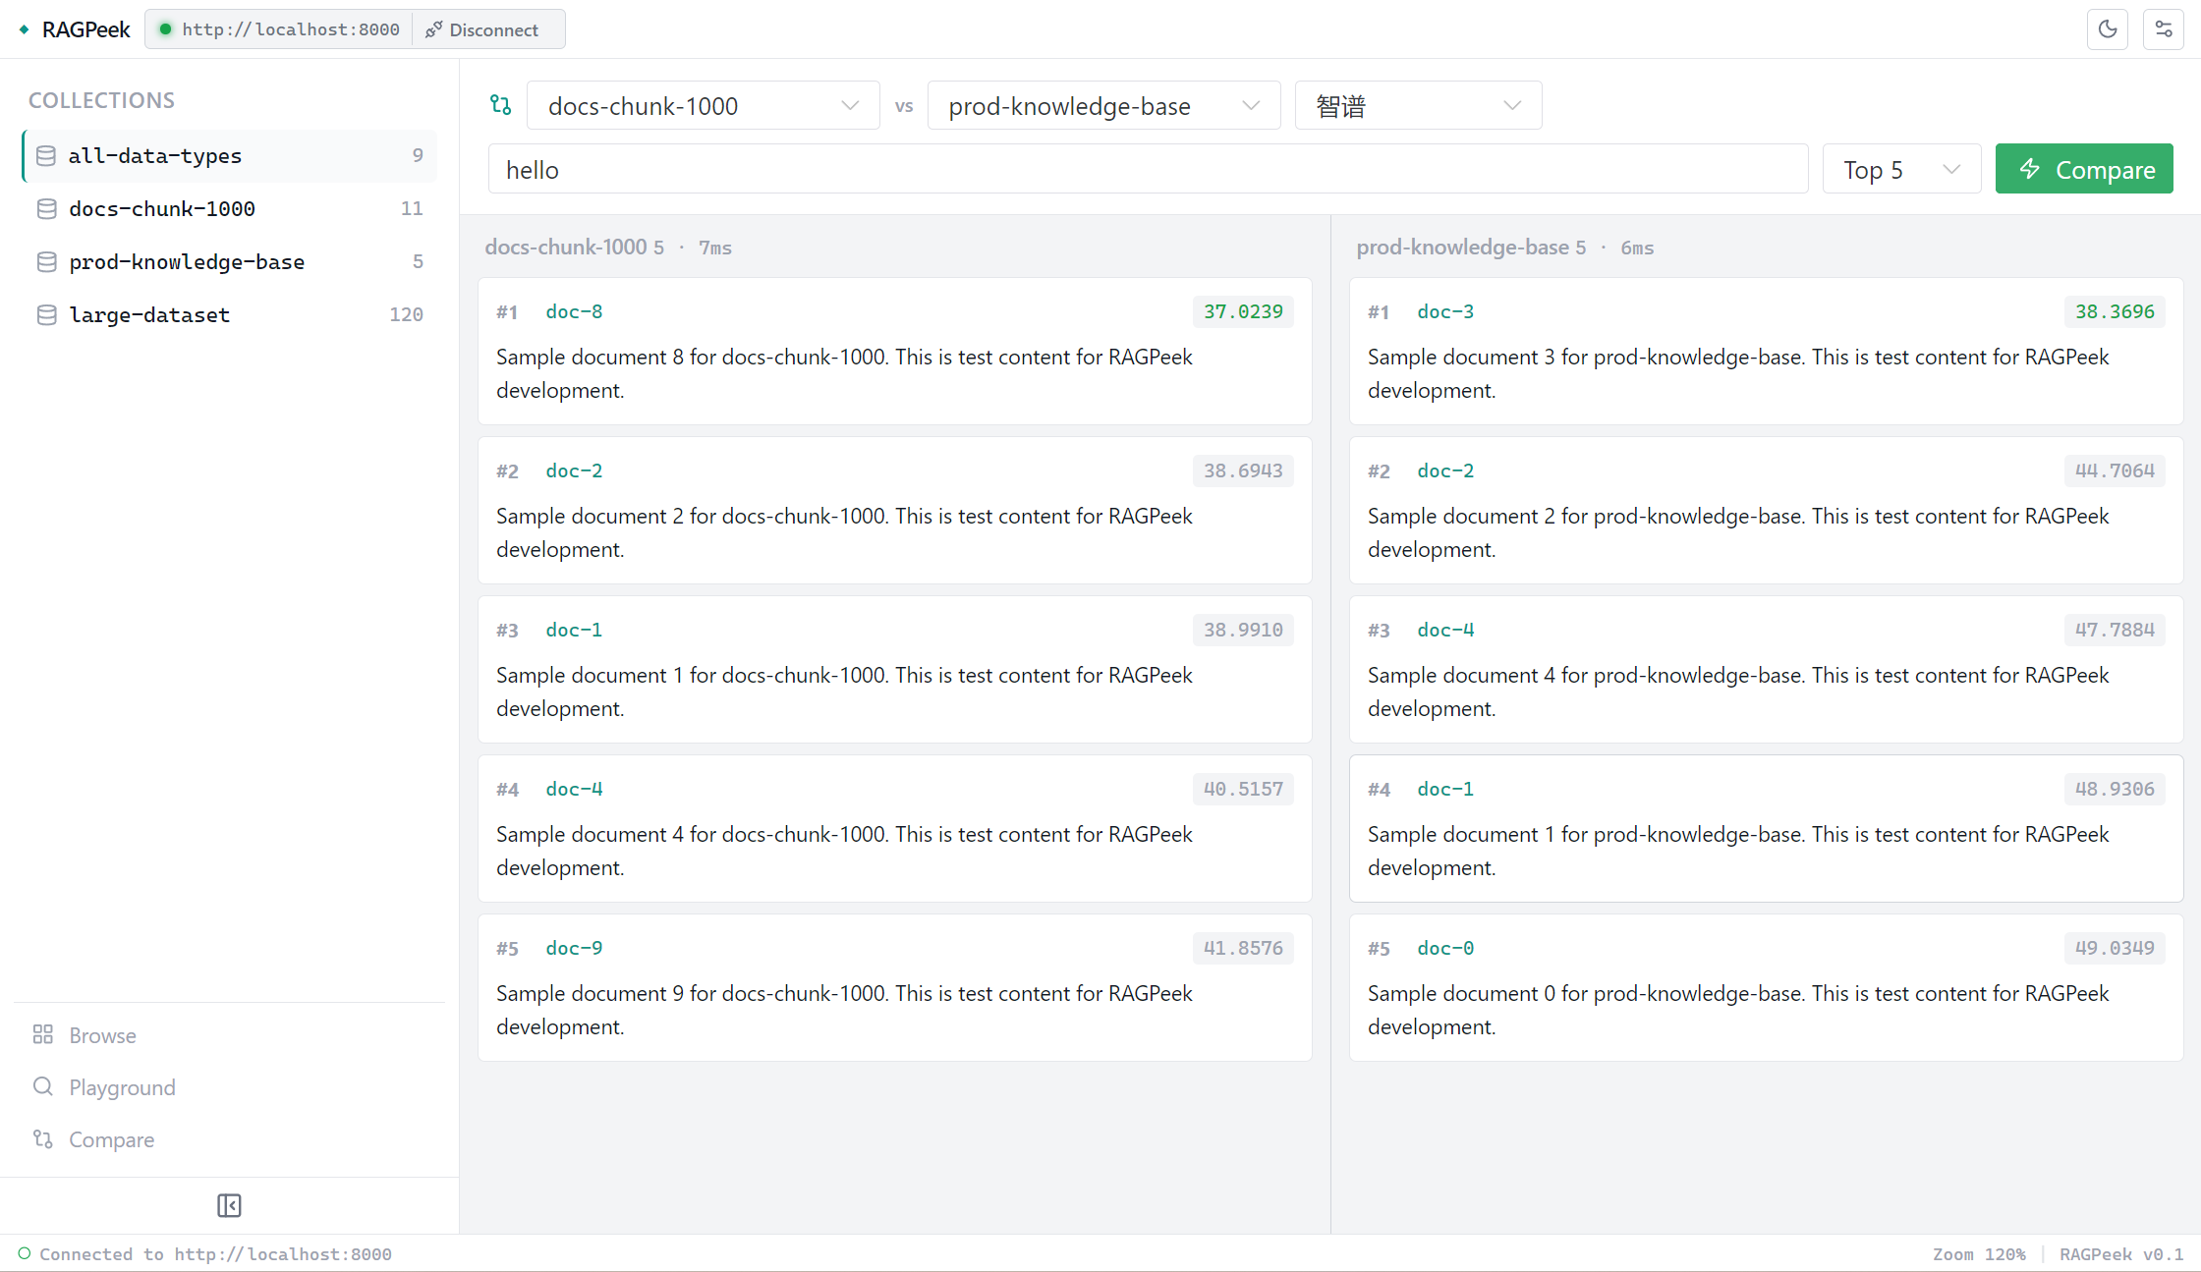Viewport: 2201px width, 1272px height.
Task: Click prod-knowledge-base 5 results header
Action: tap(1471, 248)
